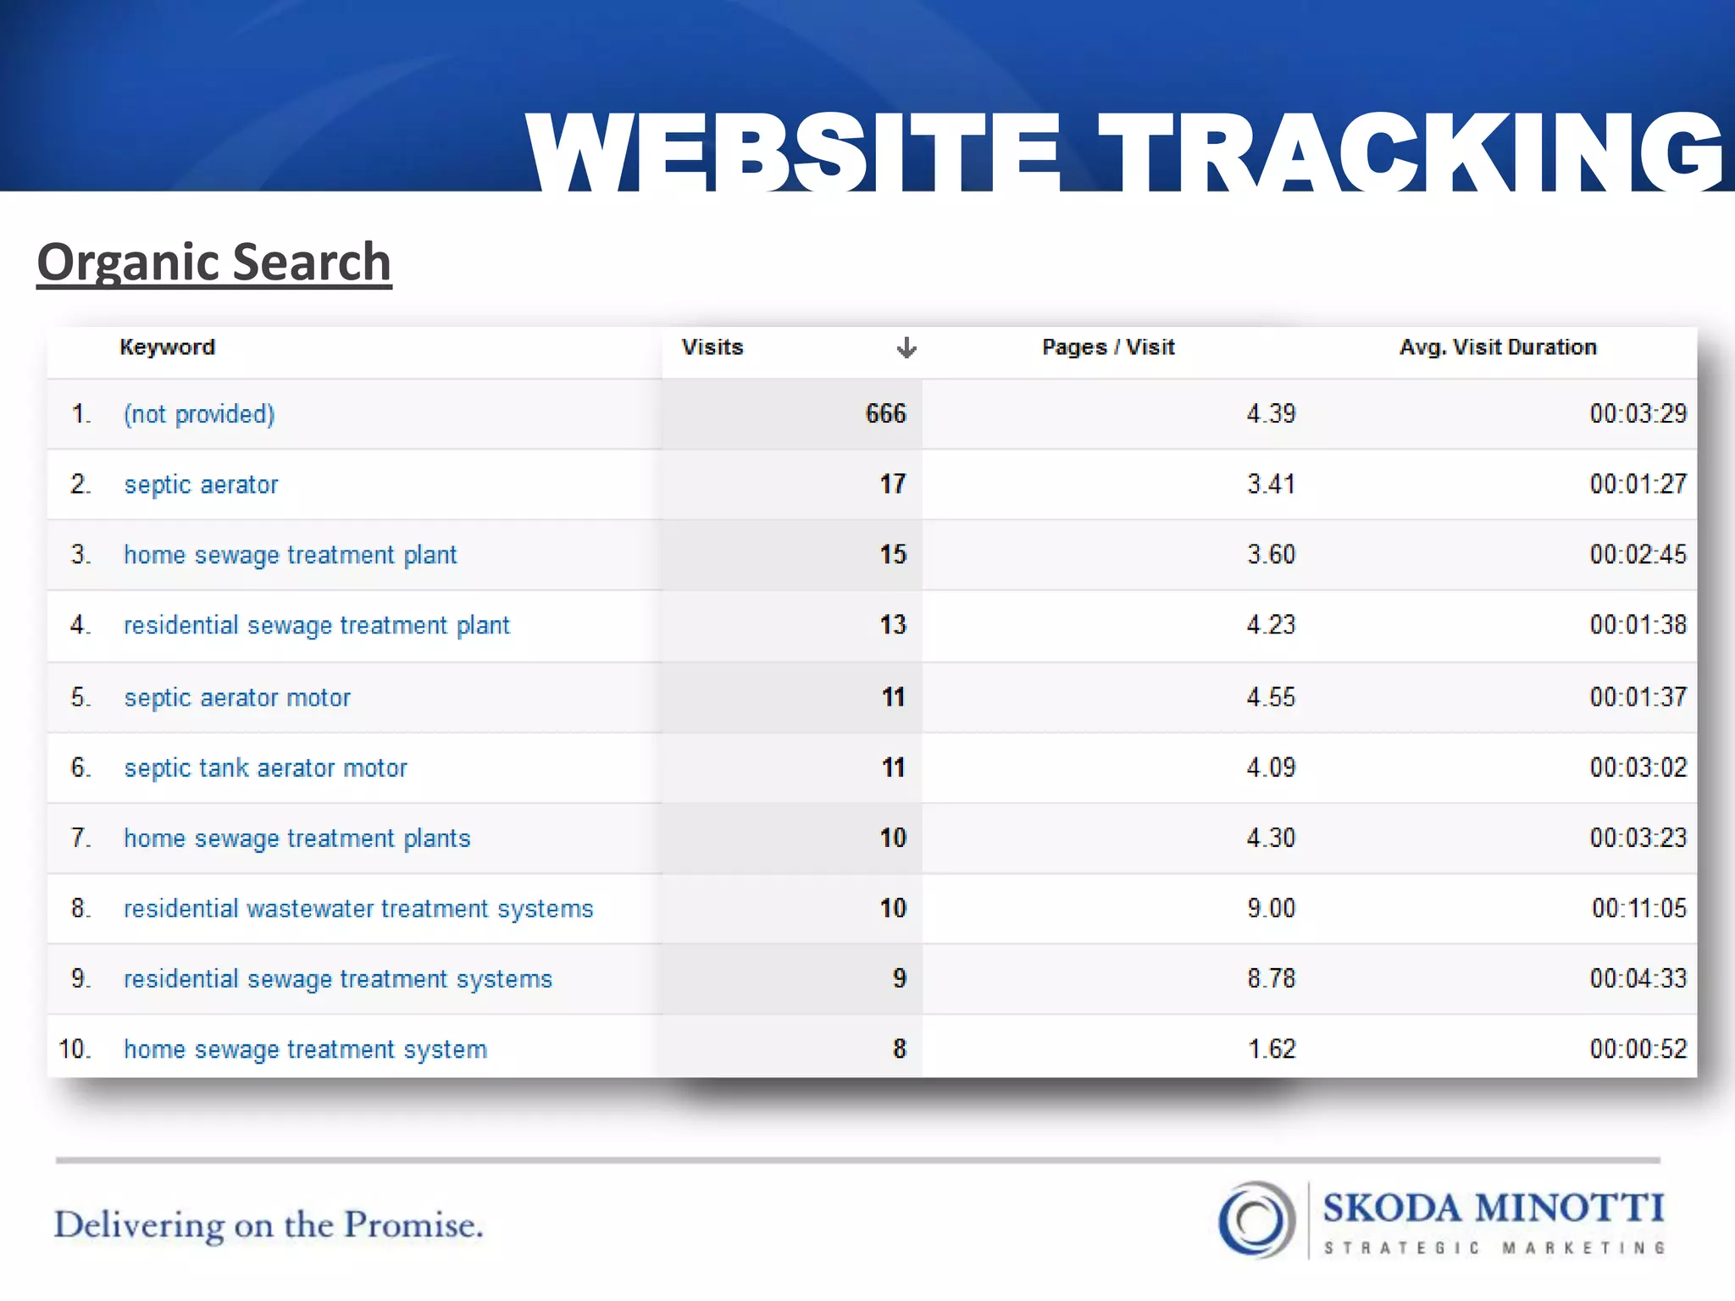The height and width of the screenshot is (1301, 1735).
Task: Select the duration value 00:03:02
Action: point(1638,767)
